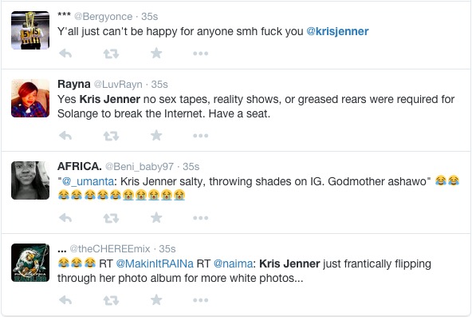
Task: Open the @MakinItRAINa mention link
Action: point(155,264)
